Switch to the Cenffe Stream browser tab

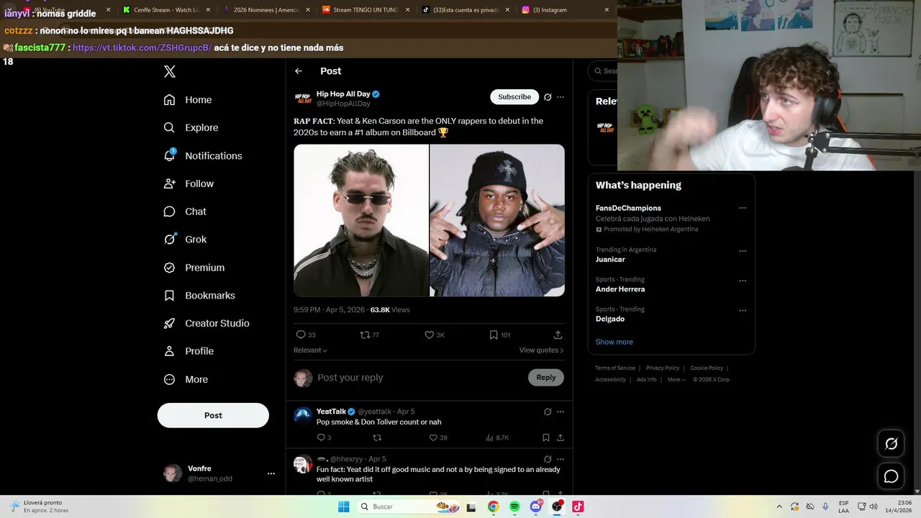(167, 10)
